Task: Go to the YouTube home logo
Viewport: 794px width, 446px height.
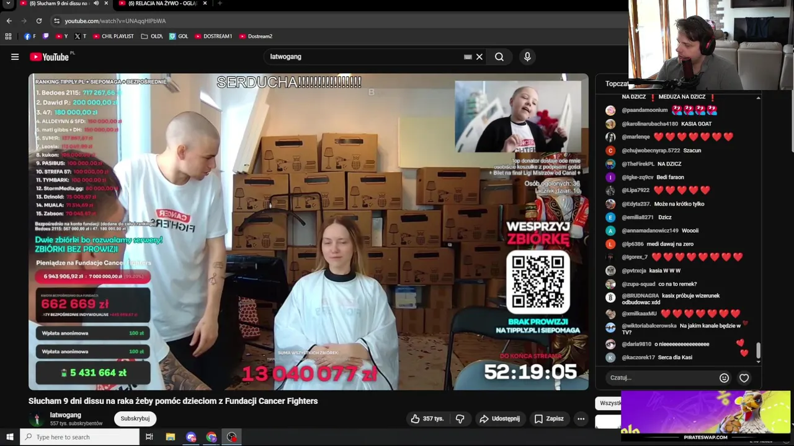Action: 50,57
